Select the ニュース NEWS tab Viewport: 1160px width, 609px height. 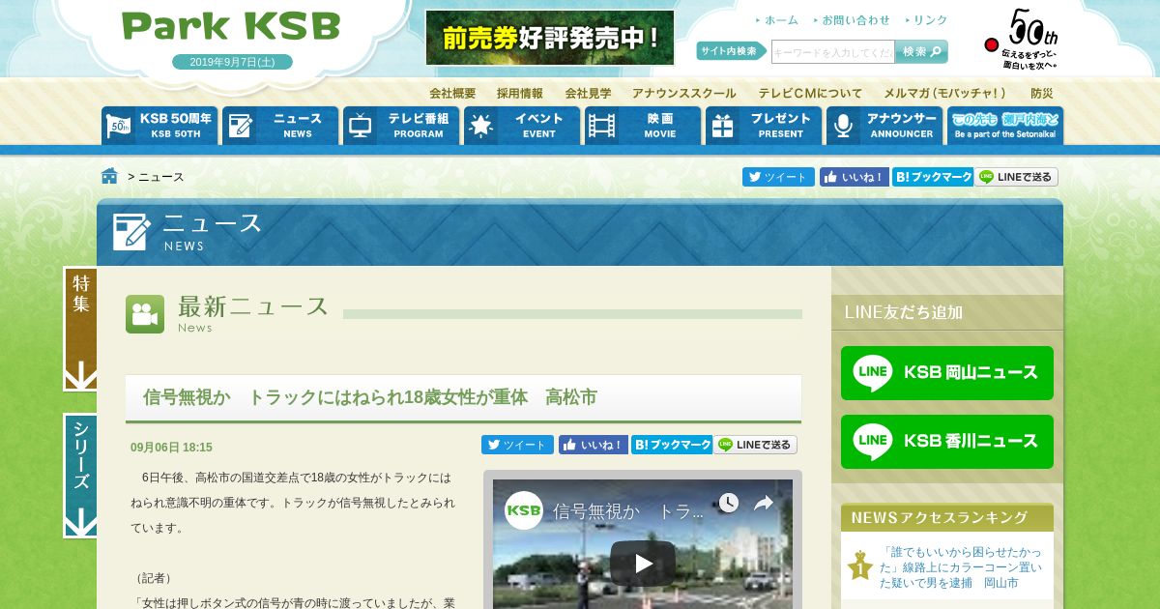pos(280,126)
